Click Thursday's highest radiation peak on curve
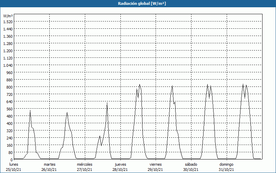The width and height of the screenshot is (276, 173). pyautogui.click(x=140, y=84)
